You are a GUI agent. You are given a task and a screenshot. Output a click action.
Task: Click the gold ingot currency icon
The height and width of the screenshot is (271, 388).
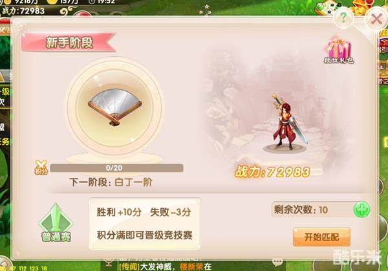[x=53, y=2]
